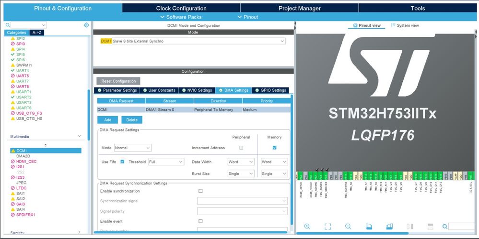The width and height of the screenshot is (479, 239).
Task: Open Peripheral Data Width dropdown
Action: 241,162
